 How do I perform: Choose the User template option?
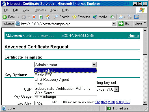65,84
